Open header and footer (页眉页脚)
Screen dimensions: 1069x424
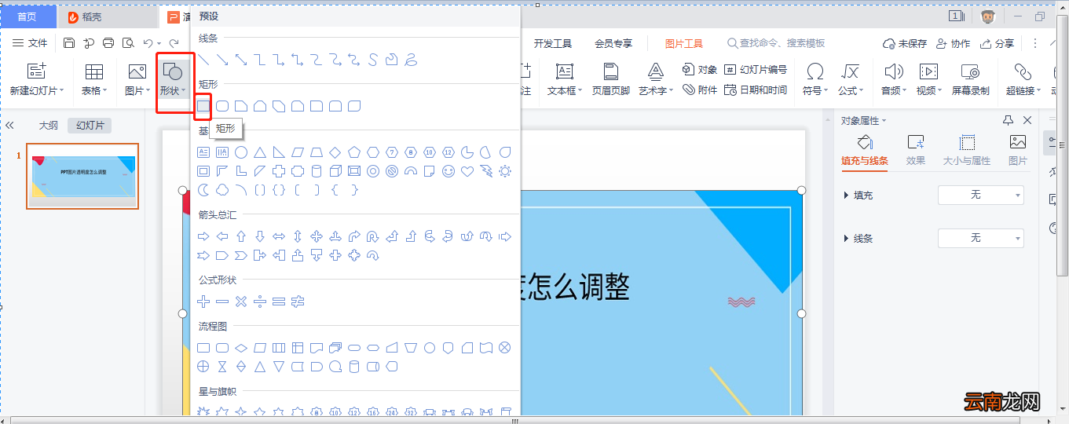[610, 80]
